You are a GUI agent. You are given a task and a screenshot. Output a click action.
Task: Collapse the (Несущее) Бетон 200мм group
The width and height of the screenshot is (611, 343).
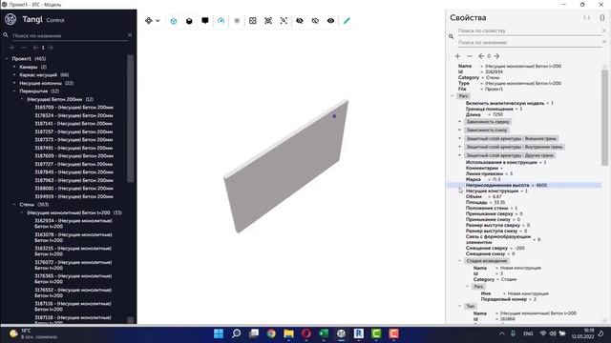[22, 99]
